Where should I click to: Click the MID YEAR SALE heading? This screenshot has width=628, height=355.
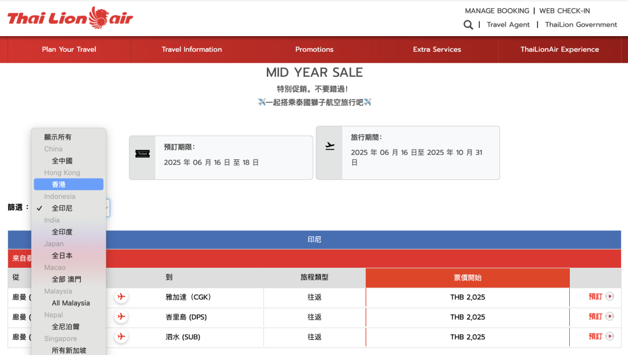315,73
